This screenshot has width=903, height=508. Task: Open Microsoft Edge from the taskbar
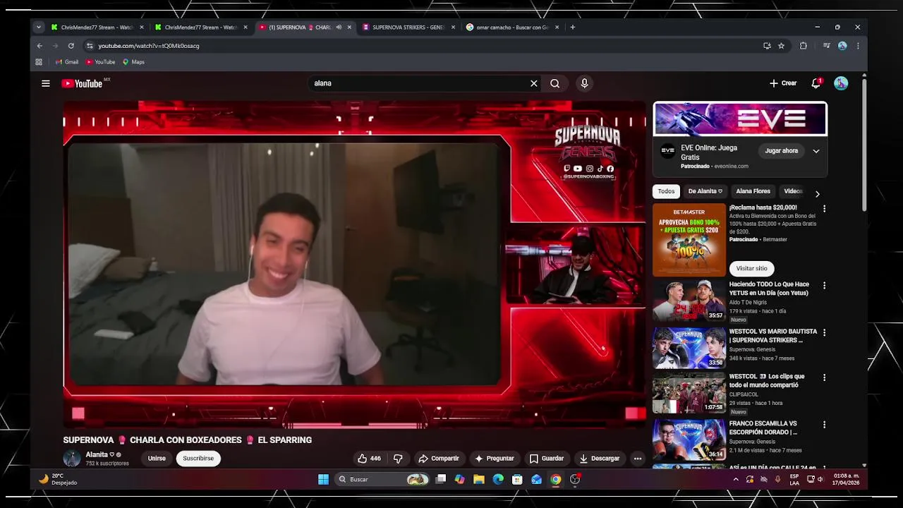498,480
